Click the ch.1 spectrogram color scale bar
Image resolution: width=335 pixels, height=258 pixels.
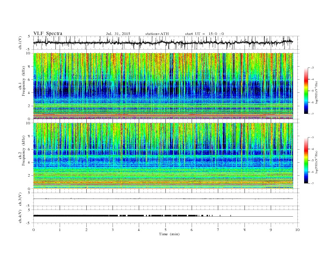306,91
